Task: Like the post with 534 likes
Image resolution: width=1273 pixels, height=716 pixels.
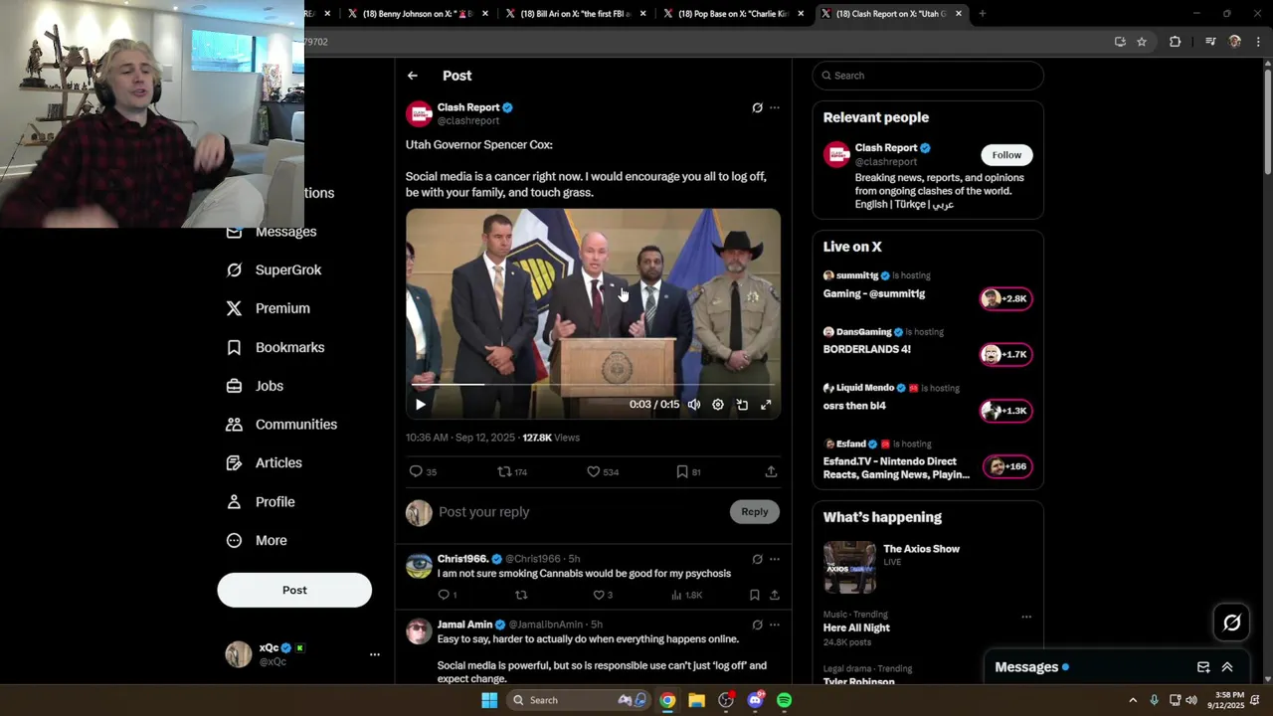Action: (x=603, y=471)
